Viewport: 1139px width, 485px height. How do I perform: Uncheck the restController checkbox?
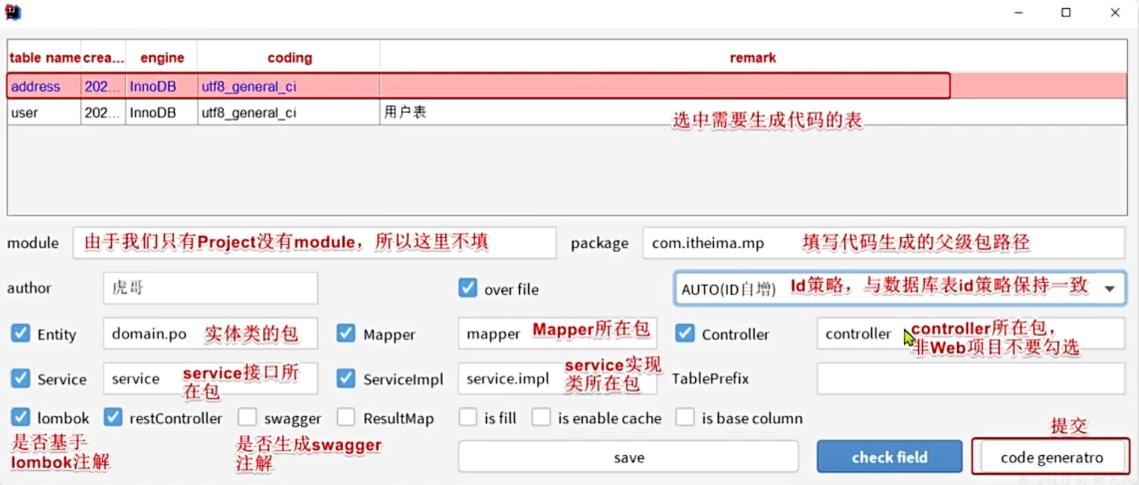113,417
